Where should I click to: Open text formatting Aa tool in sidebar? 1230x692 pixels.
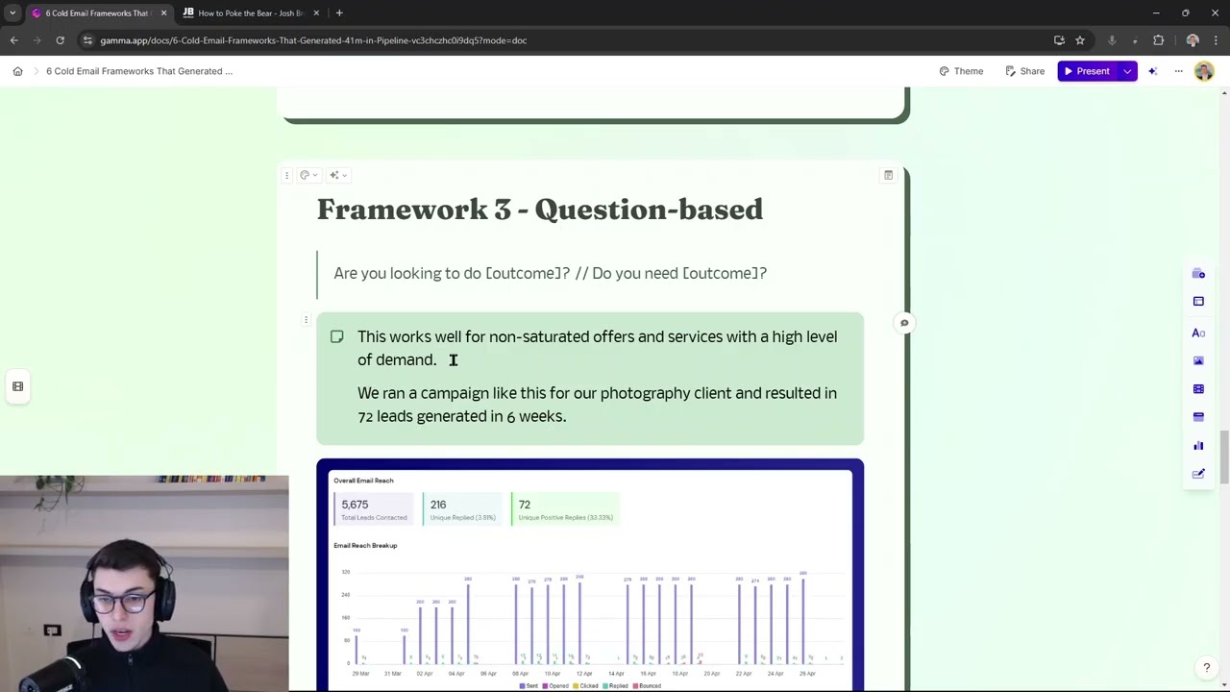point(1198,333)
